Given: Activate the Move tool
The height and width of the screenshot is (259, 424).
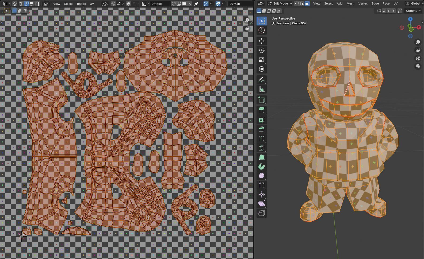Looking at the screenshot, I should 261,41.
